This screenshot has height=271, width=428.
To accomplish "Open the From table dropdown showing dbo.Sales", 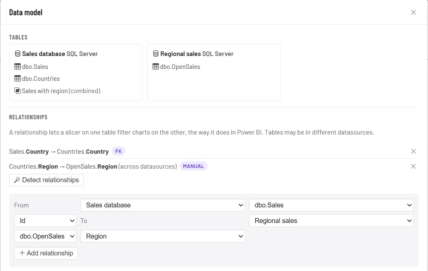I will [x=331, y=205].
